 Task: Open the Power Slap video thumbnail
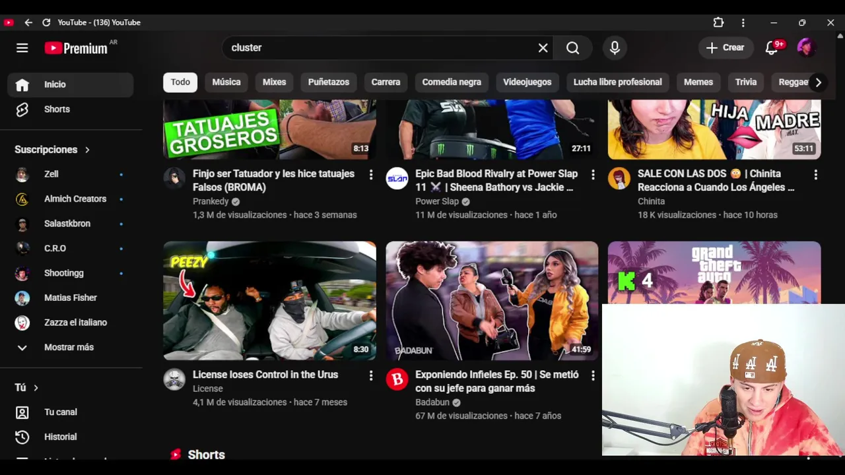tap(492, 129)
